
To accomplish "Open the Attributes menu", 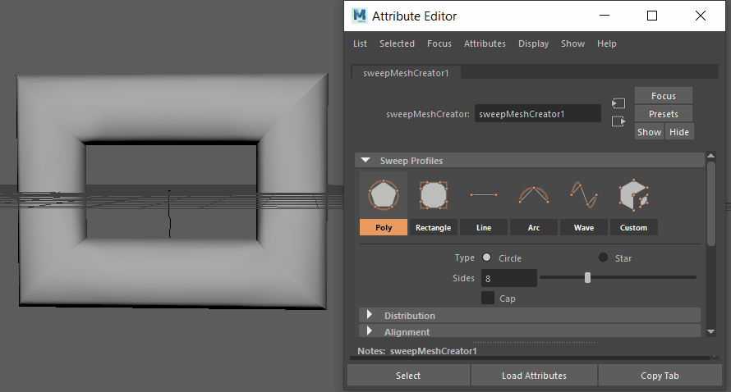I will 485,43.
